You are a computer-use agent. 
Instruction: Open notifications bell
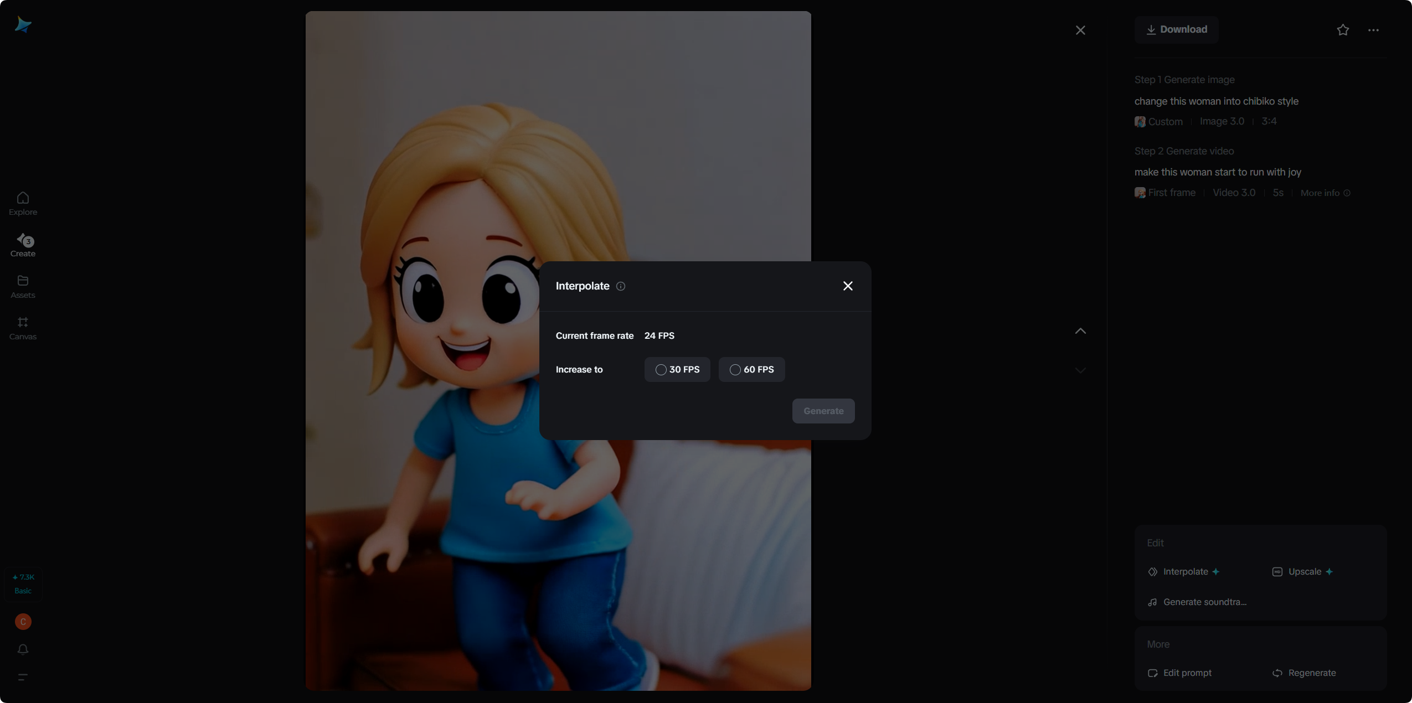click(23, 649)
